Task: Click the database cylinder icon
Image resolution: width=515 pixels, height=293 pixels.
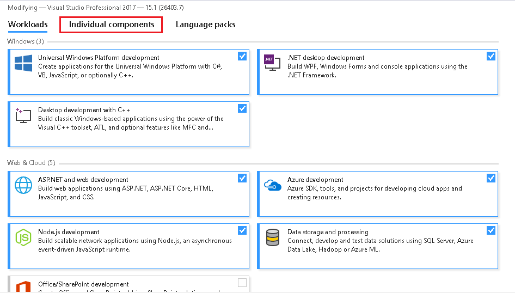Action: click(273, 237)
